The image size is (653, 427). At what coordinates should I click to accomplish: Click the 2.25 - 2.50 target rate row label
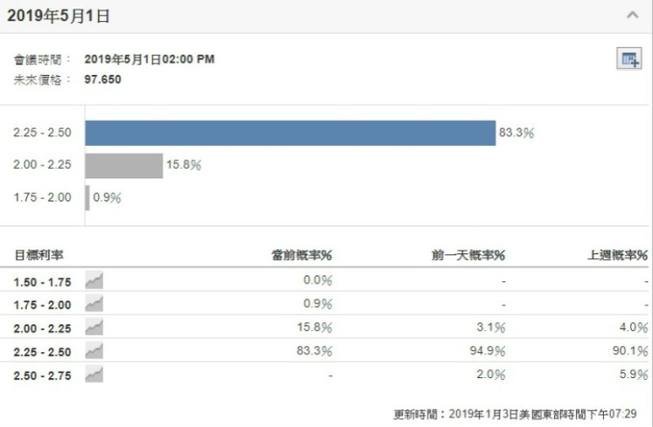tap(42, 352)
